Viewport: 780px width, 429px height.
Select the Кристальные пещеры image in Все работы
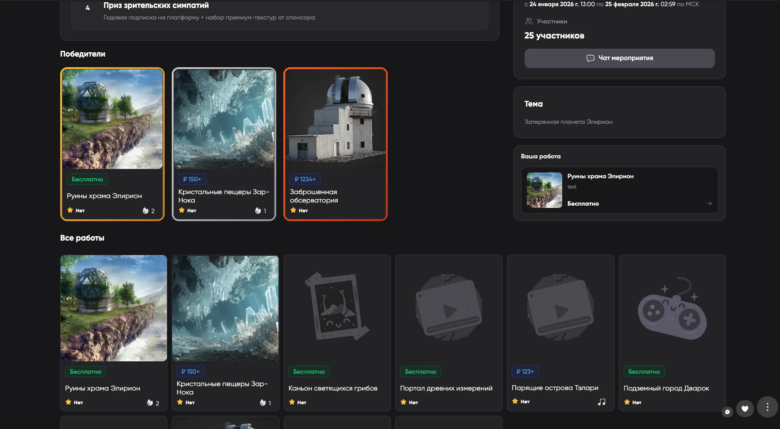point(225,308)
